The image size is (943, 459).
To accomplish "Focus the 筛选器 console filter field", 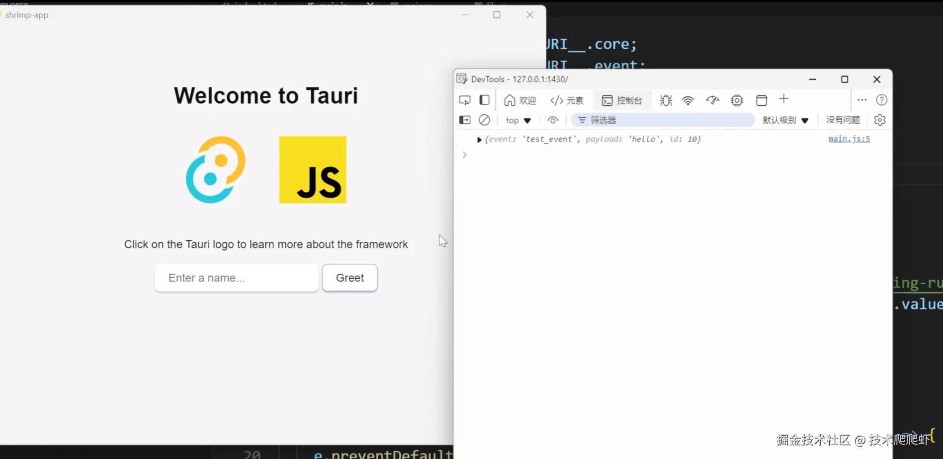I will click(663, 120).
